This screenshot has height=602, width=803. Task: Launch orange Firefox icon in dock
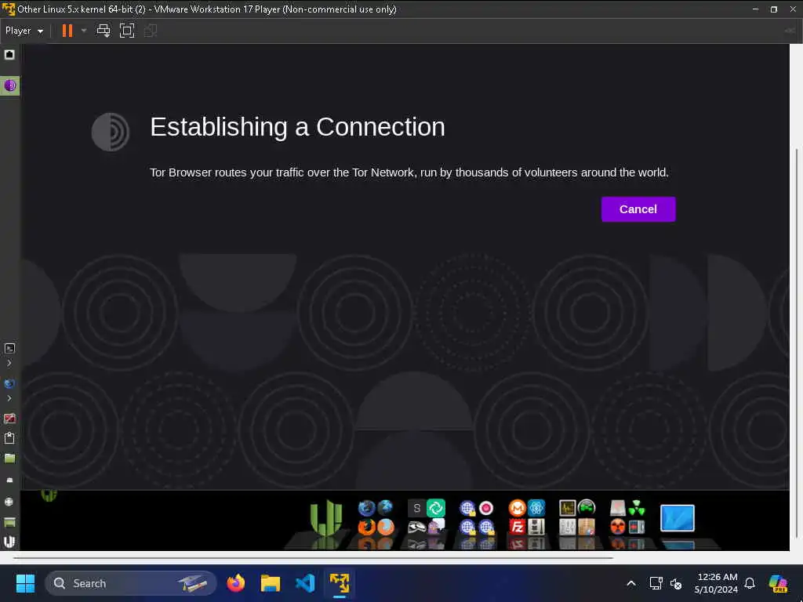pyautogui.click(x=367, y=527)
